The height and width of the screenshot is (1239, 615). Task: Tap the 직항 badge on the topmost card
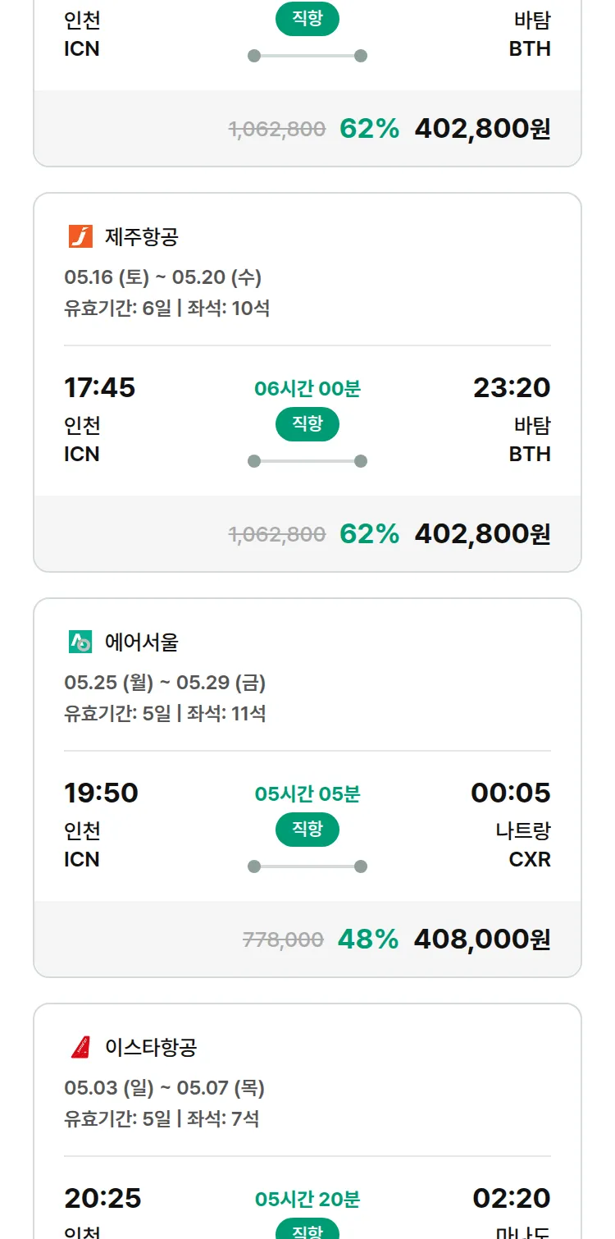coord(307,19)
